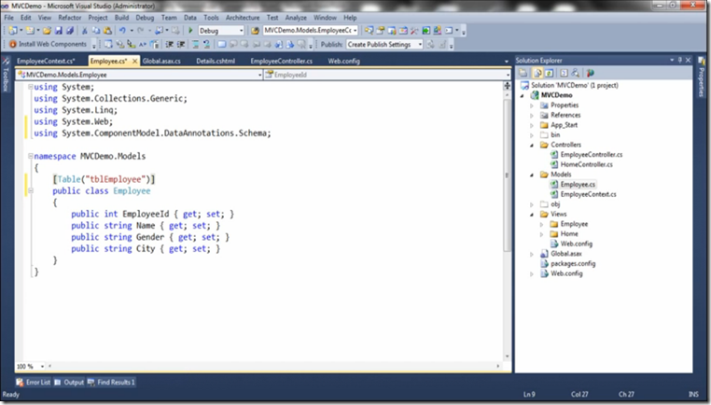Click the View Code icon in Solution Explorer
The height and width of the screenshot is (405, 711).
pos(564,73)
